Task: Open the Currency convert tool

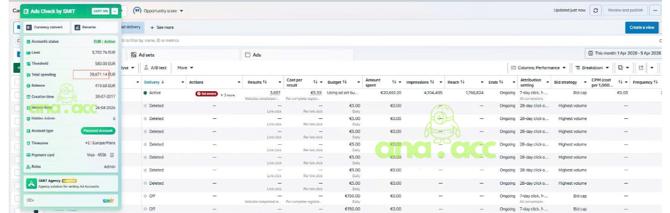Action: click(x=47, y=27)
